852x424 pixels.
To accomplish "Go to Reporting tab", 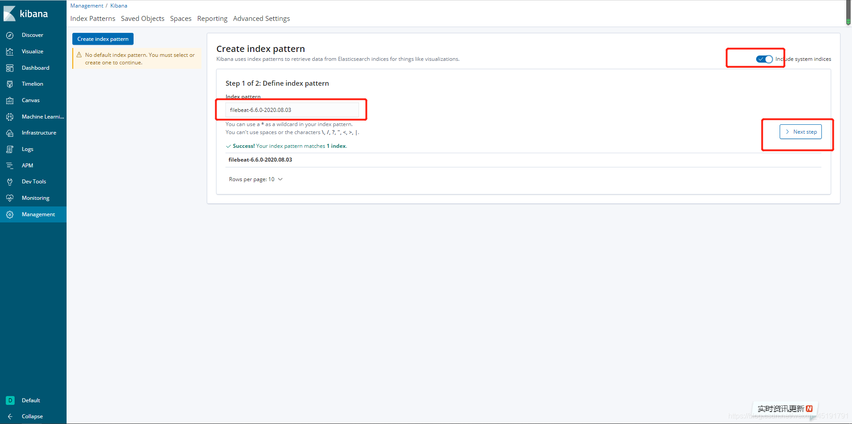I will tap(212, 19).
